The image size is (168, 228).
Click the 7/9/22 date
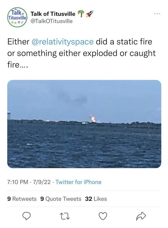click(x=41, y=182)
